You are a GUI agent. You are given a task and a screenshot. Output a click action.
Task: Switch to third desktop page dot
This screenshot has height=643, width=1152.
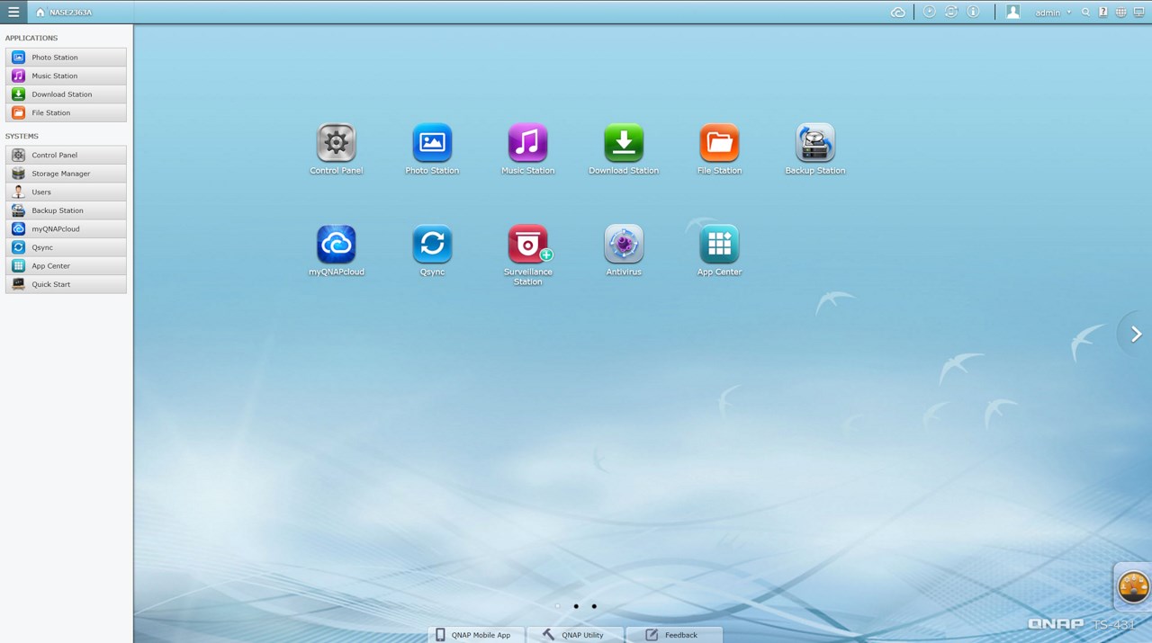[594, 606]
